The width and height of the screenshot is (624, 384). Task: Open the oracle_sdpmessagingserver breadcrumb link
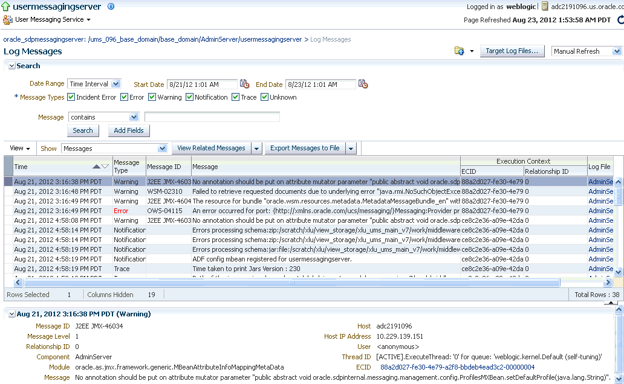click(x=152, y=39)
